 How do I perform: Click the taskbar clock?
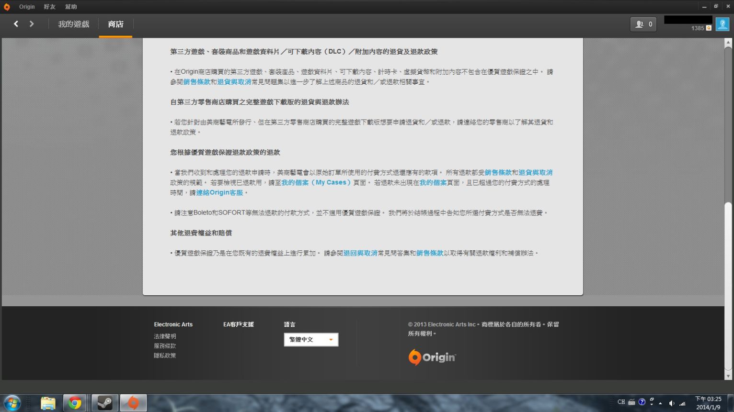coord(708,403)
